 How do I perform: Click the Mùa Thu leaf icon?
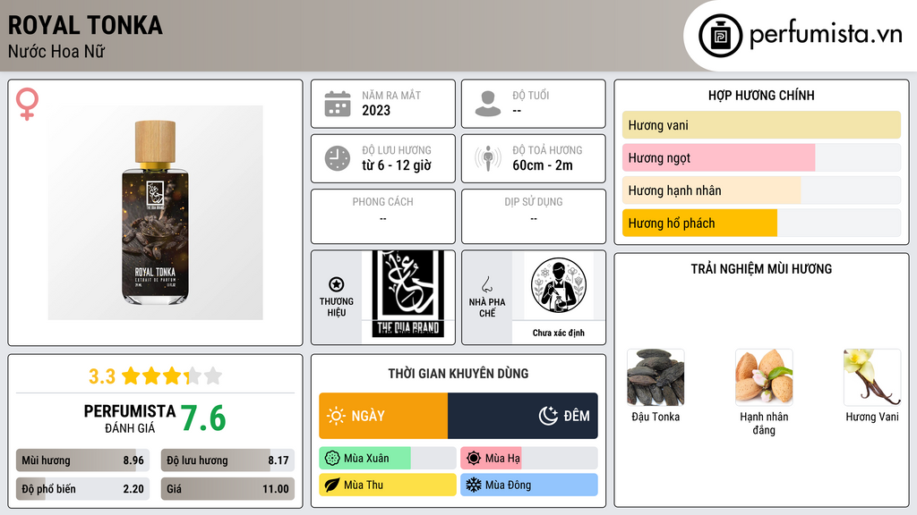click(x=332, y=485)
